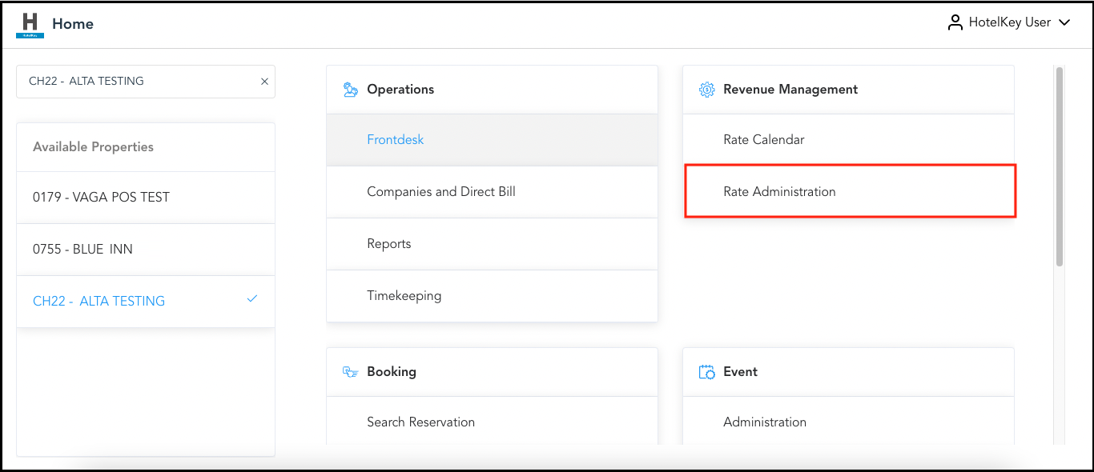Click the Operations gear icon
Screen dimensions: 1094x472
coord(349,89)
